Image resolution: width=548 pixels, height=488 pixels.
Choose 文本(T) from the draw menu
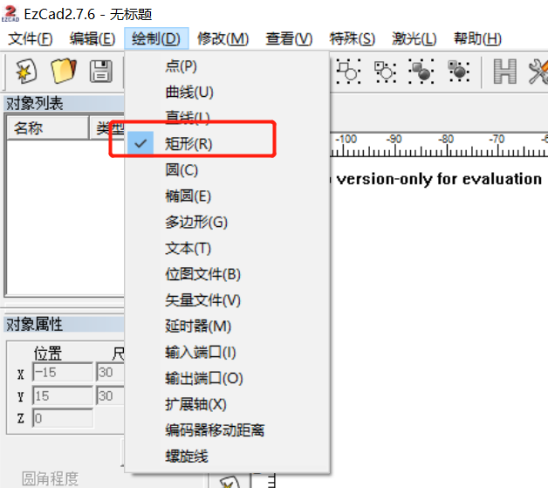coord(227,248)
